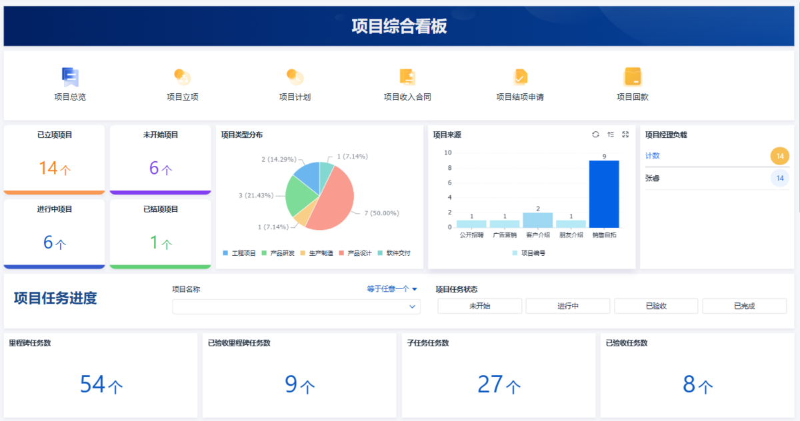Screen dimensions: 800x421
Task: Open the 项目名称 select box
Action: pyautogui.click(x=296, y=306)
